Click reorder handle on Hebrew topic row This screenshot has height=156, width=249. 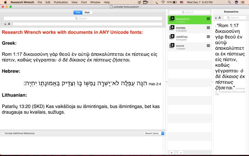tap(208, 28)
